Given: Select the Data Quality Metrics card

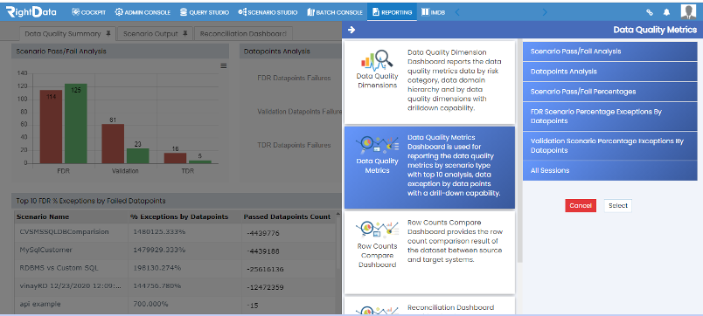Looking at the screenshot, I should click(x=429, y=168).
